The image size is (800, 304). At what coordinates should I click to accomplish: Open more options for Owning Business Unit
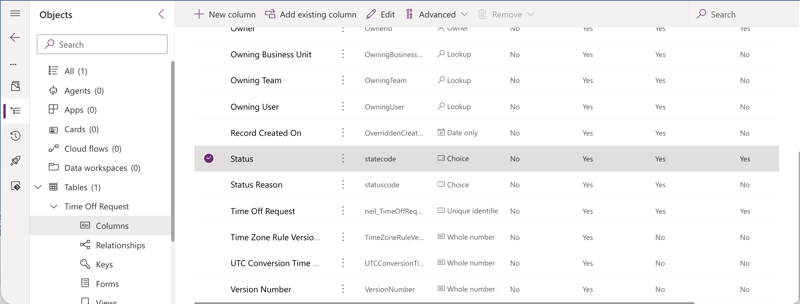click(343, 54)
